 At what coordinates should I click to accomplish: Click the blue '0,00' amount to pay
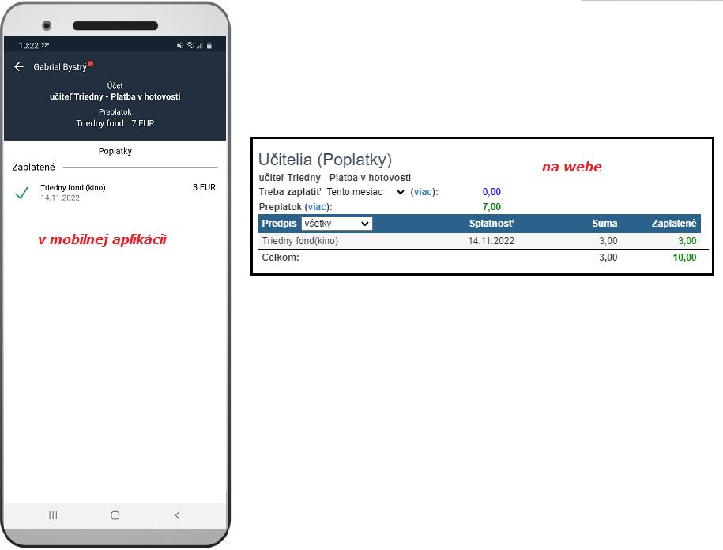click(491, 192)
